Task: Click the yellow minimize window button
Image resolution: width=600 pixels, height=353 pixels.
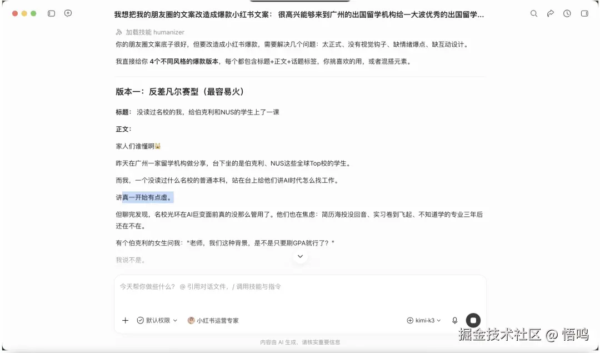Action: click(24, 13)
